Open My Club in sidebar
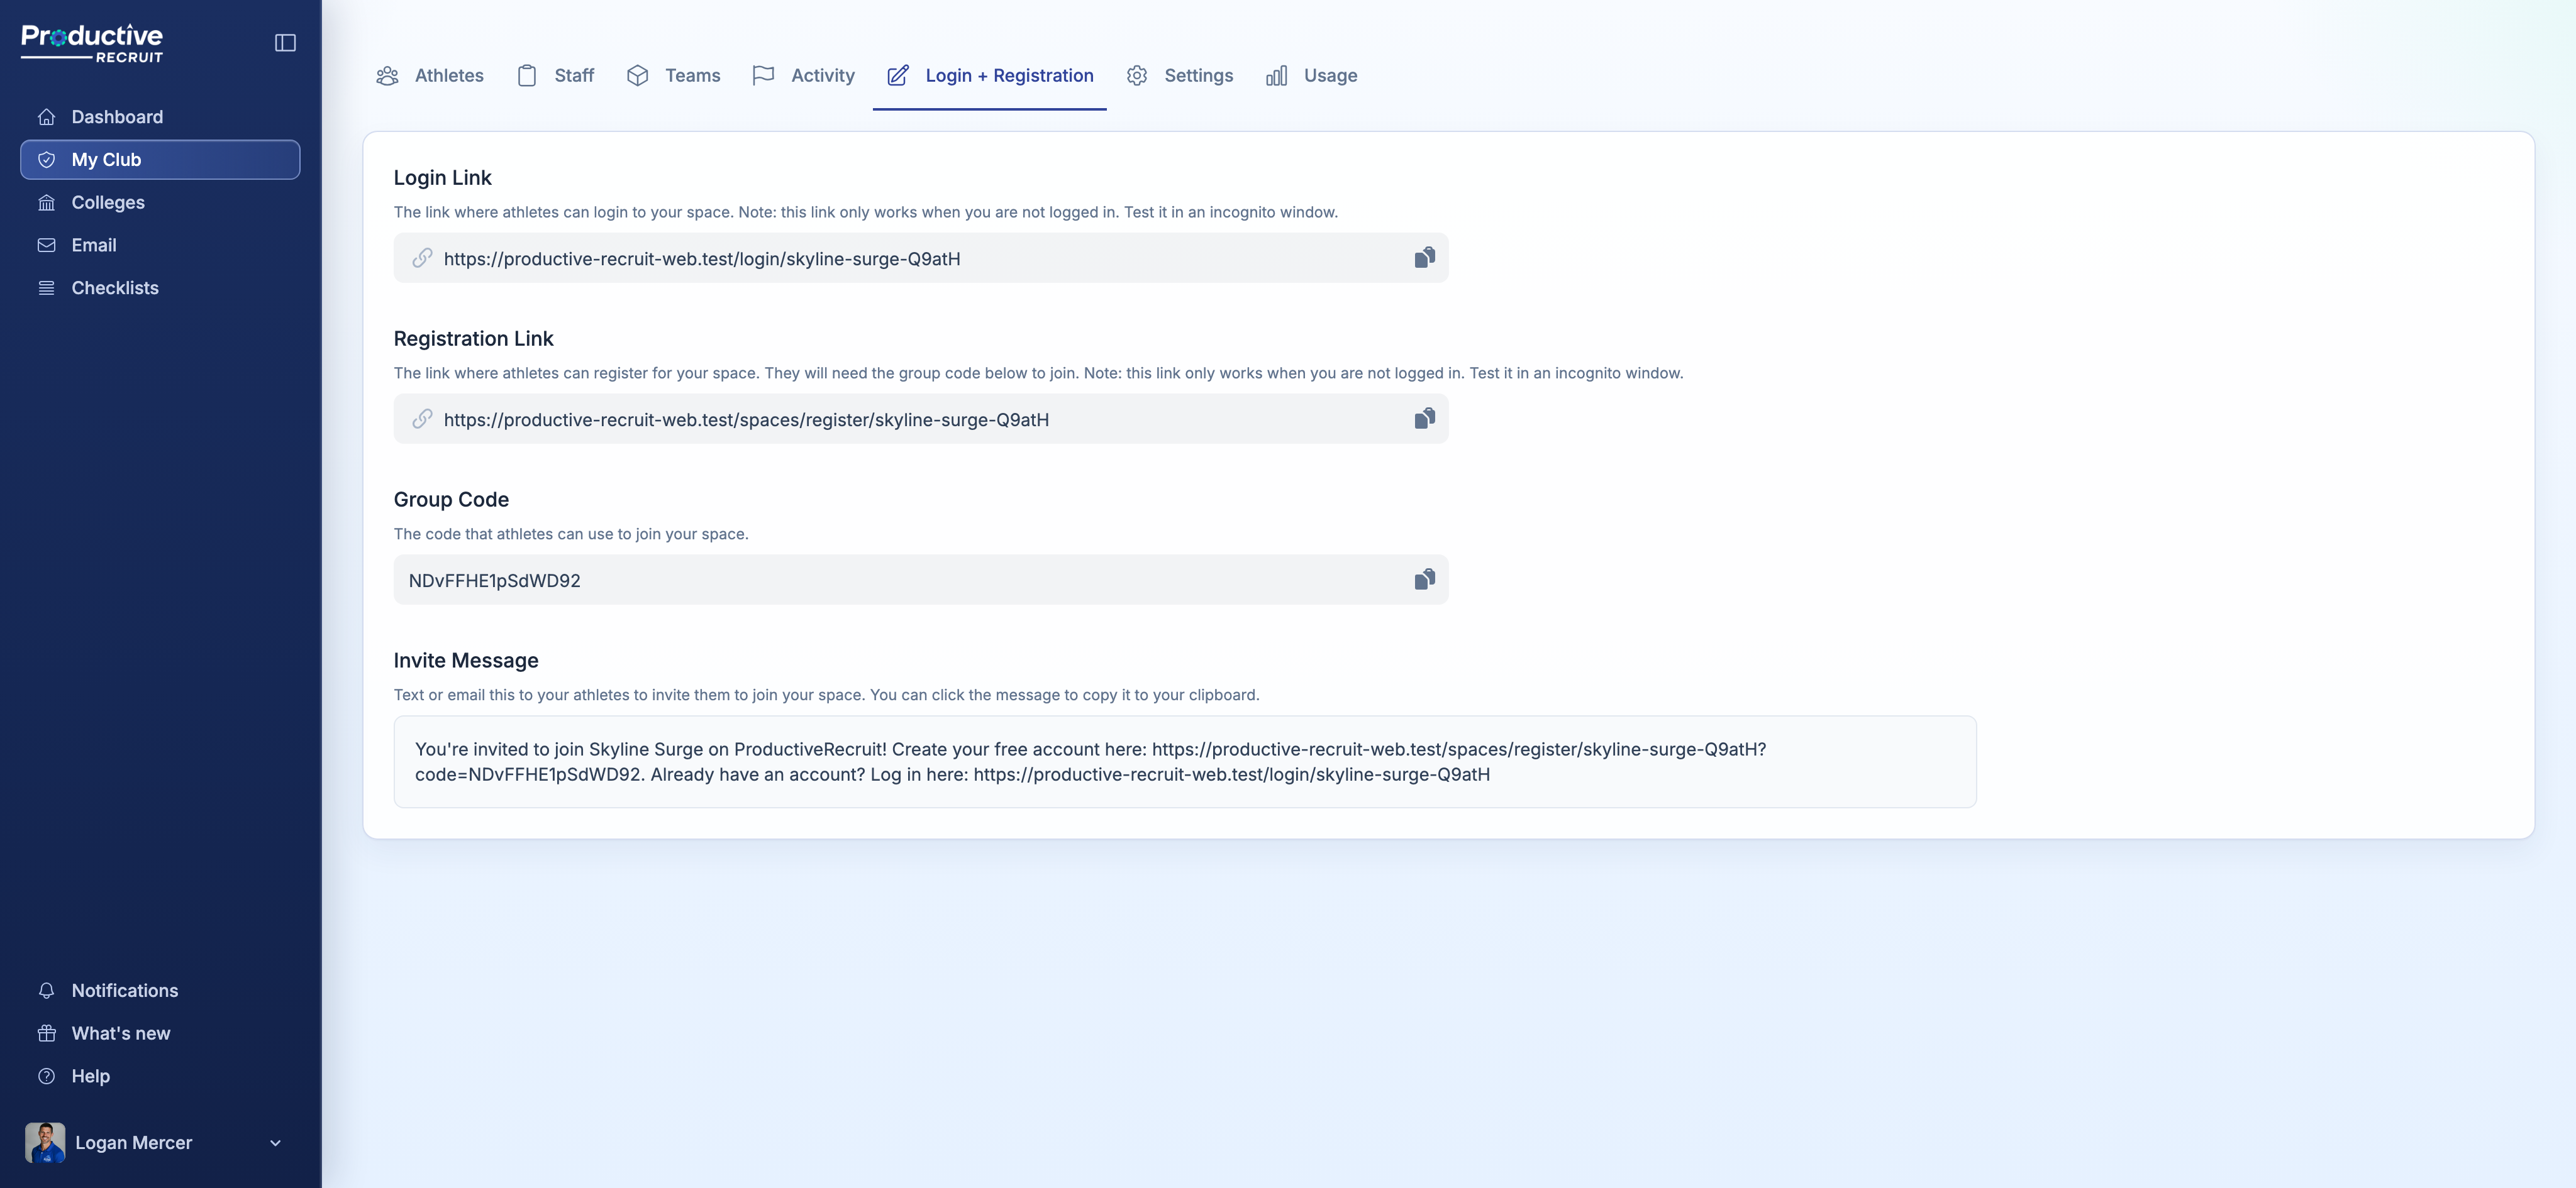The width and height of the screenshot is (2576, 1188). point(160,160)
